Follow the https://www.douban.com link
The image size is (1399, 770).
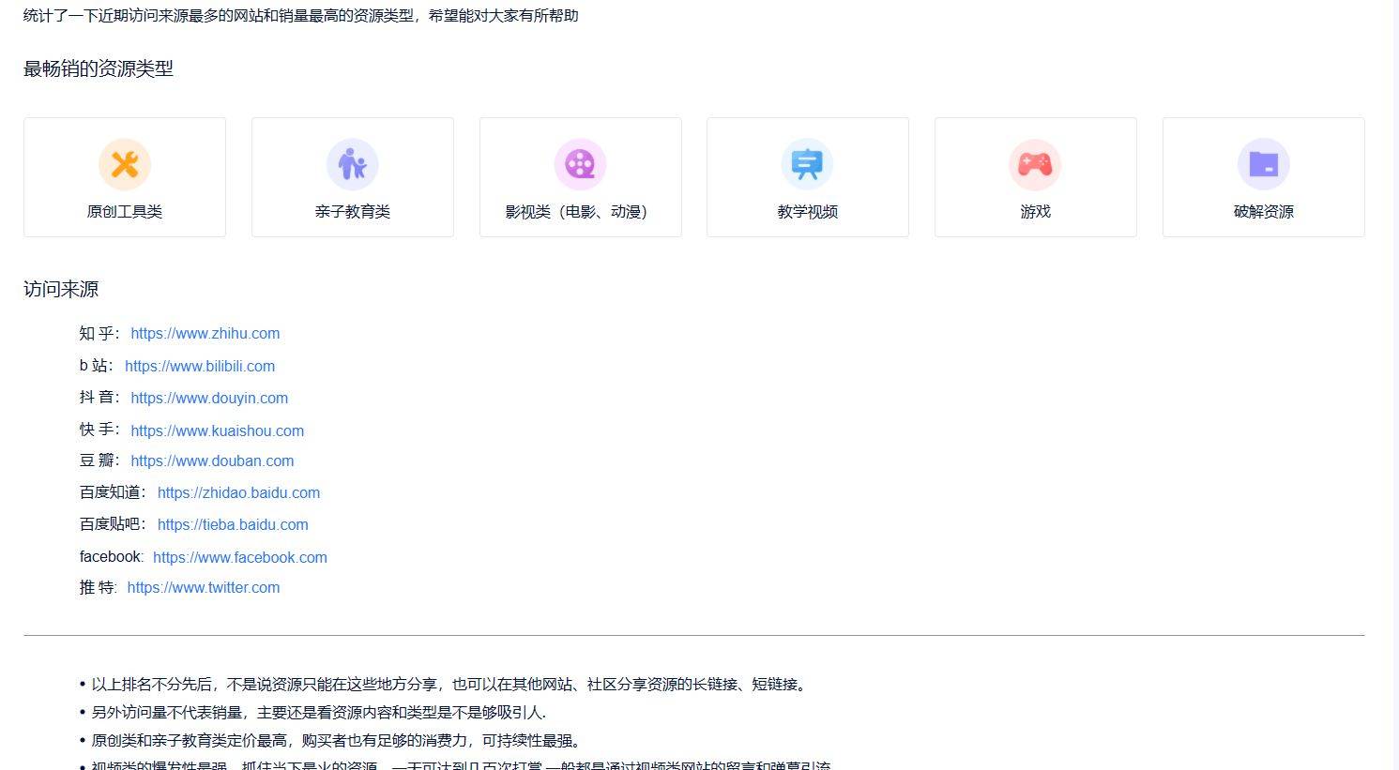click(x=212, y=460)
